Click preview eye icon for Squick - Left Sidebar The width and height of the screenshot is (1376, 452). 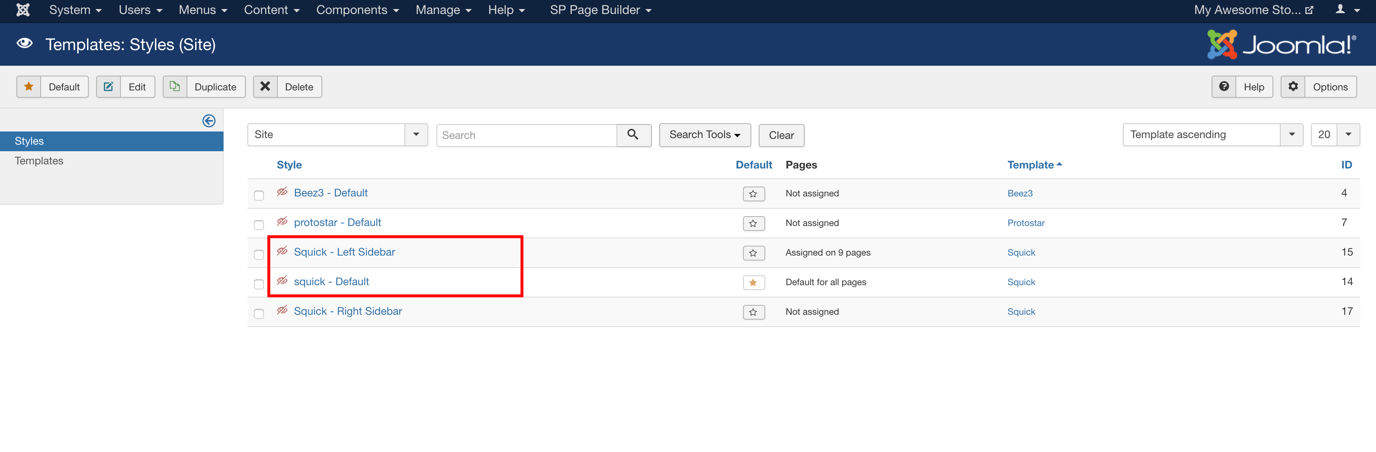coord(282,251)
